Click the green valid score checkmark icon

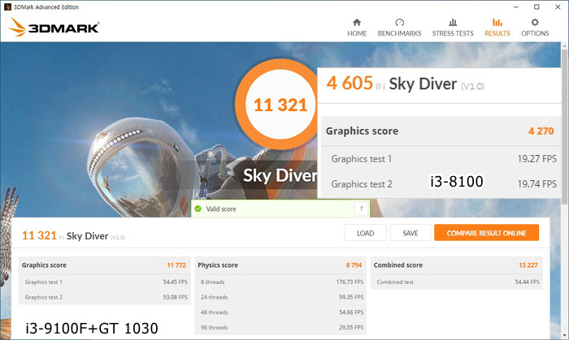click(198, 209)
